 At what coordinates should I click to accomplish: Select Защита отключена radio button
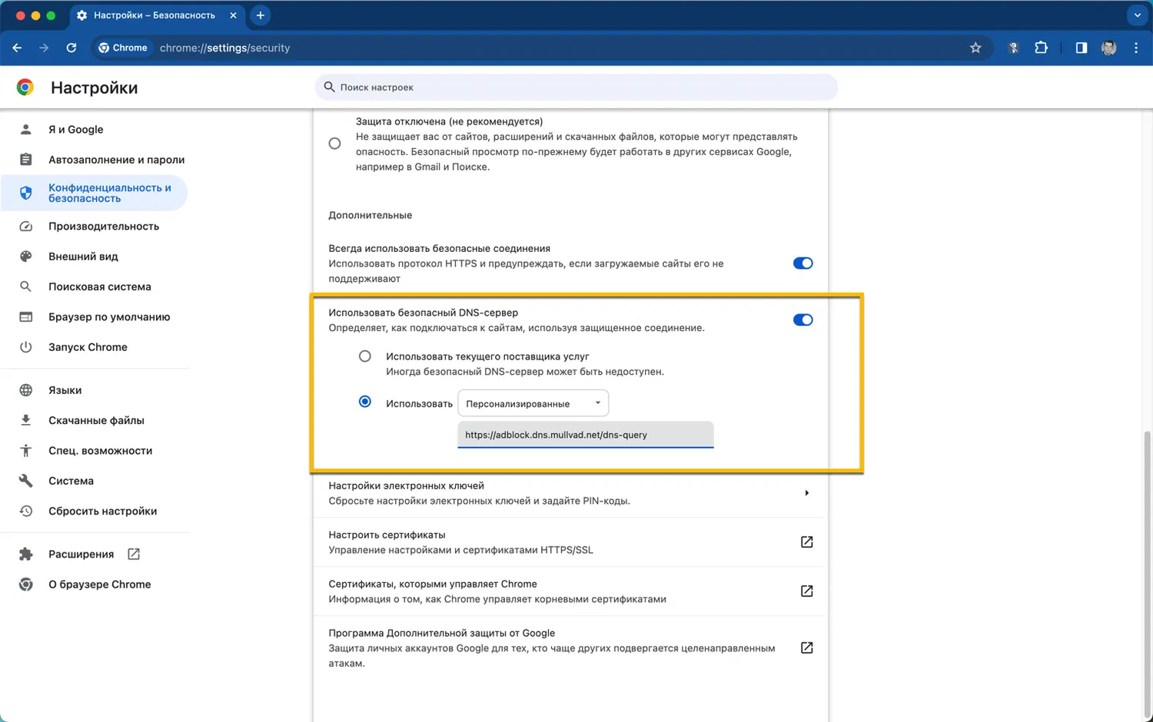point(334,144)
